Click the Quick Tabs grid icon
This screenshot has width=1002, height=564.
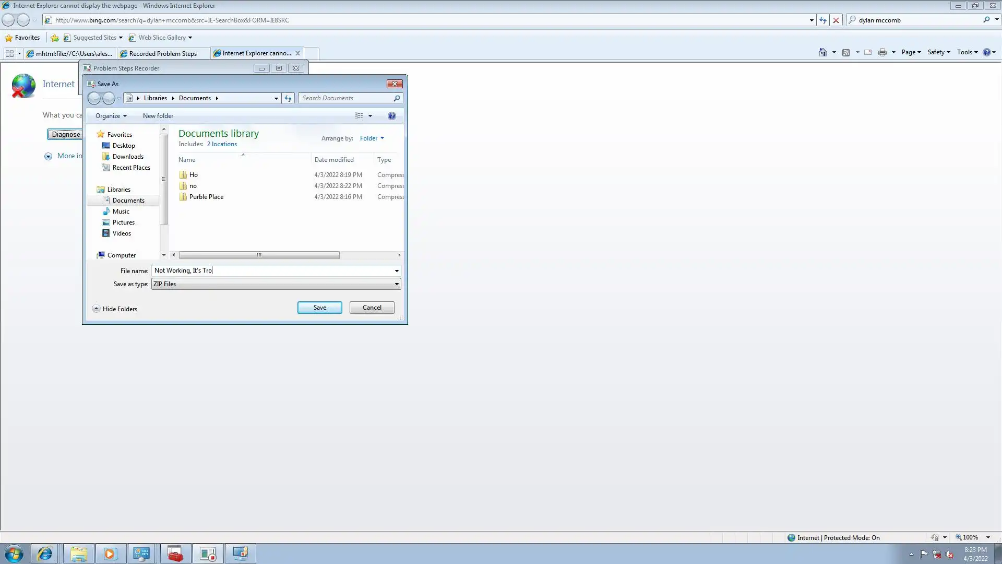[9, 53]
